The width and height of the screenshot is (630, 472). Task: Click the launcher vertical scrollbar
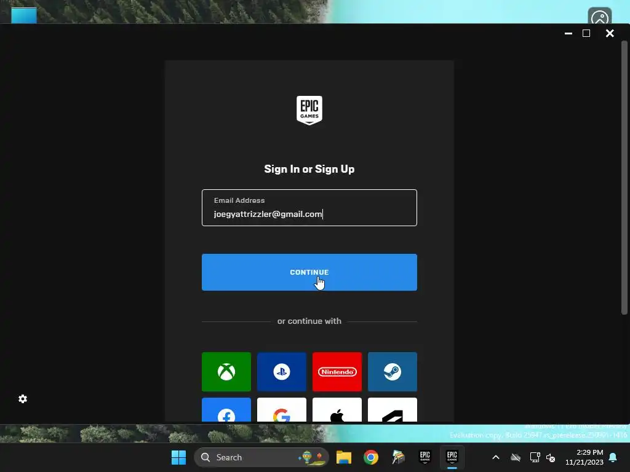point(624,177)
